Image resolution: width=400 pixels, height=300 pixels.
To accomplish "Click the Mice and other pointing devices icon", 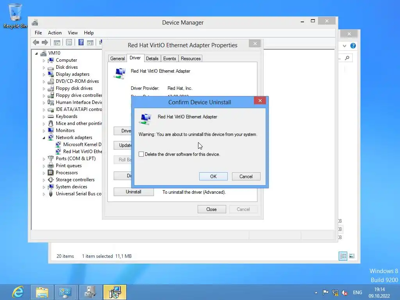I will point(51,123).
